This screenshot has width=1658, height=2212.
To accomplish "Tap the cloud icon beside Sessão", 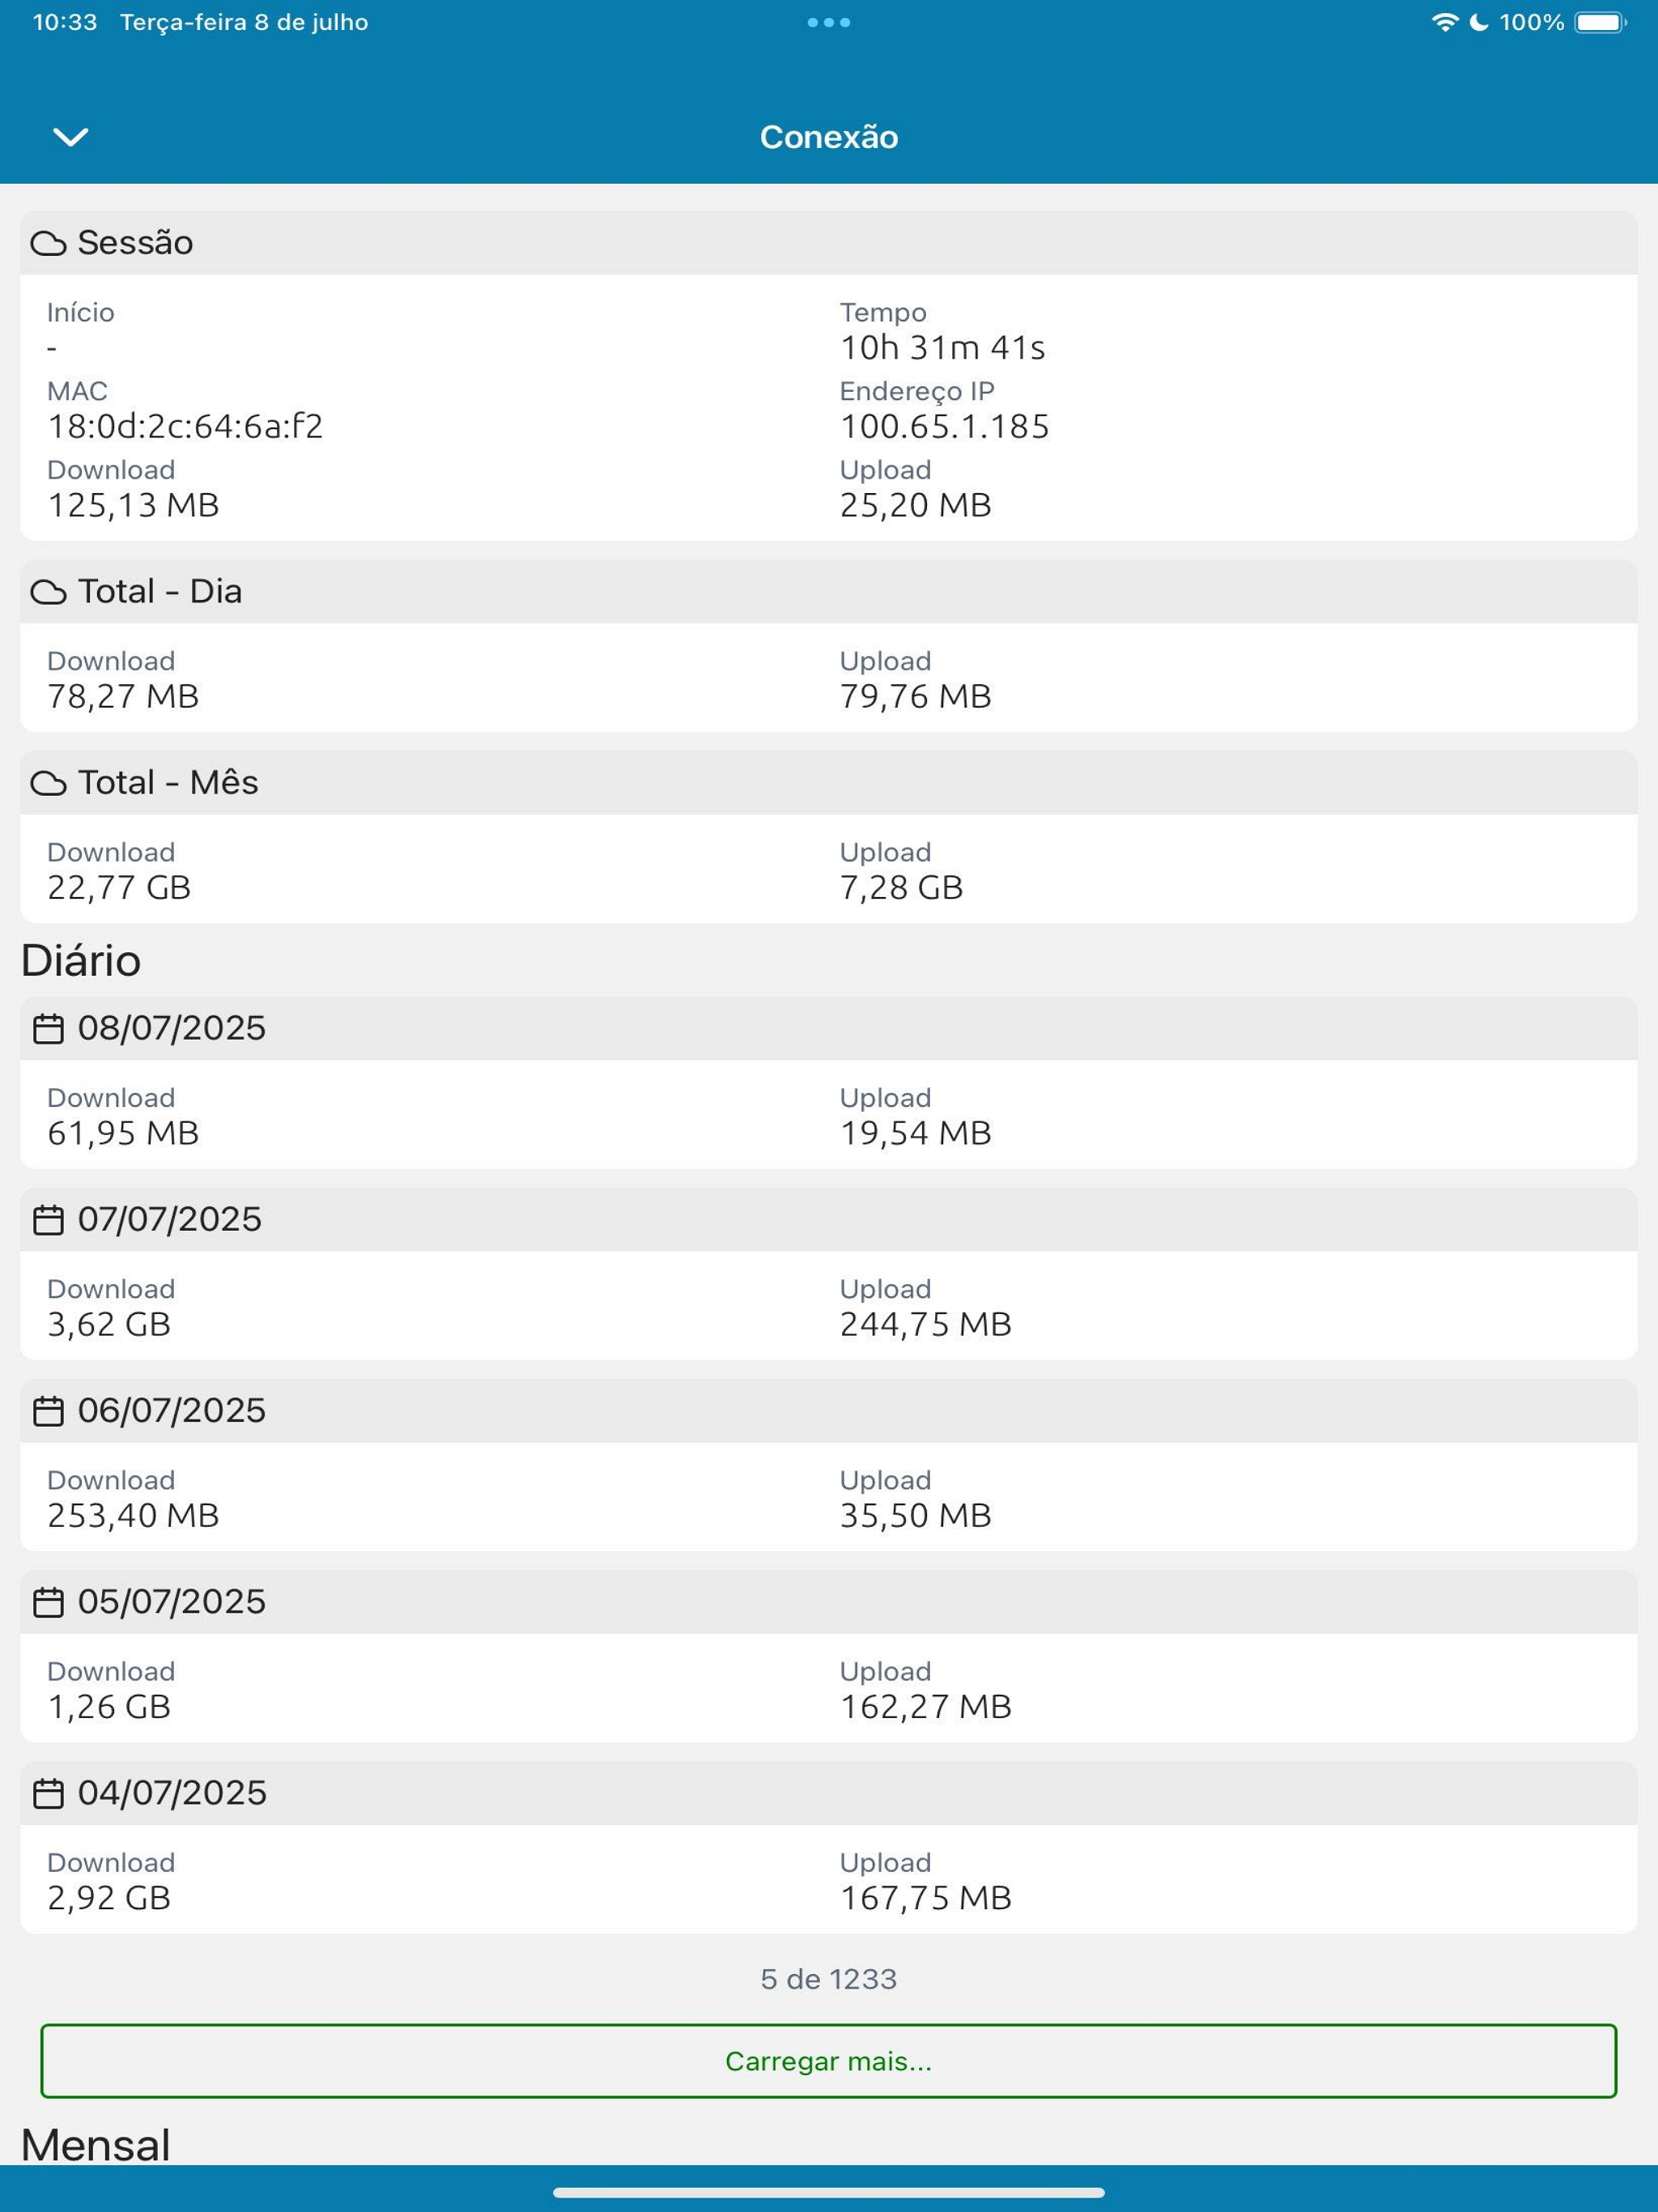I will coord(48,243).
